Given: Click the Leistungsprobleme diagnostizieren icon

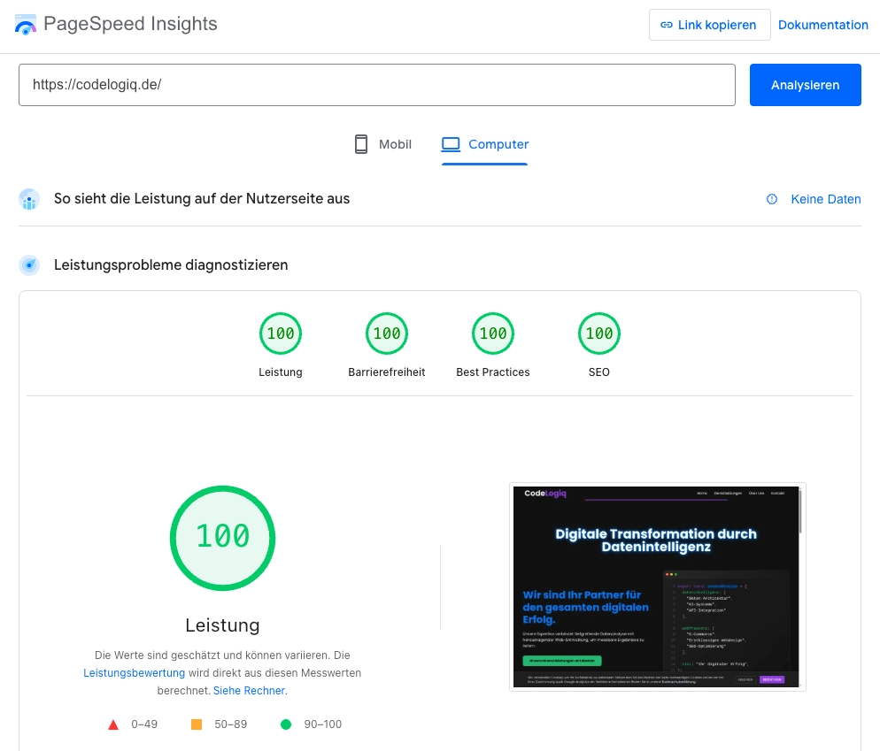Looking at the screenshot, I should [x=29, y=264].
